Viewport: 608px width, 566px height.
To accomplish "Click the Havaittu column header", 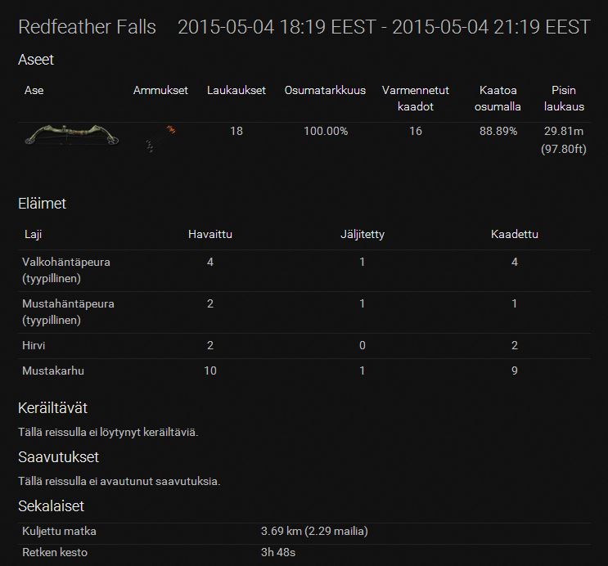I will click(x=210, y=235).
